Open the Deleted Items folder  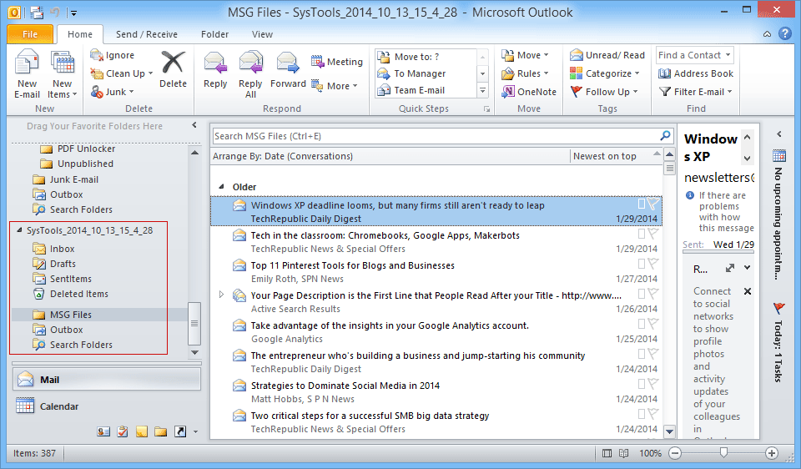tap(78, 294)
